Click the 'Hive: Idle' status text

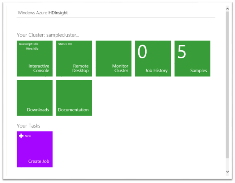pyautogui.click(x=32, y=49)
